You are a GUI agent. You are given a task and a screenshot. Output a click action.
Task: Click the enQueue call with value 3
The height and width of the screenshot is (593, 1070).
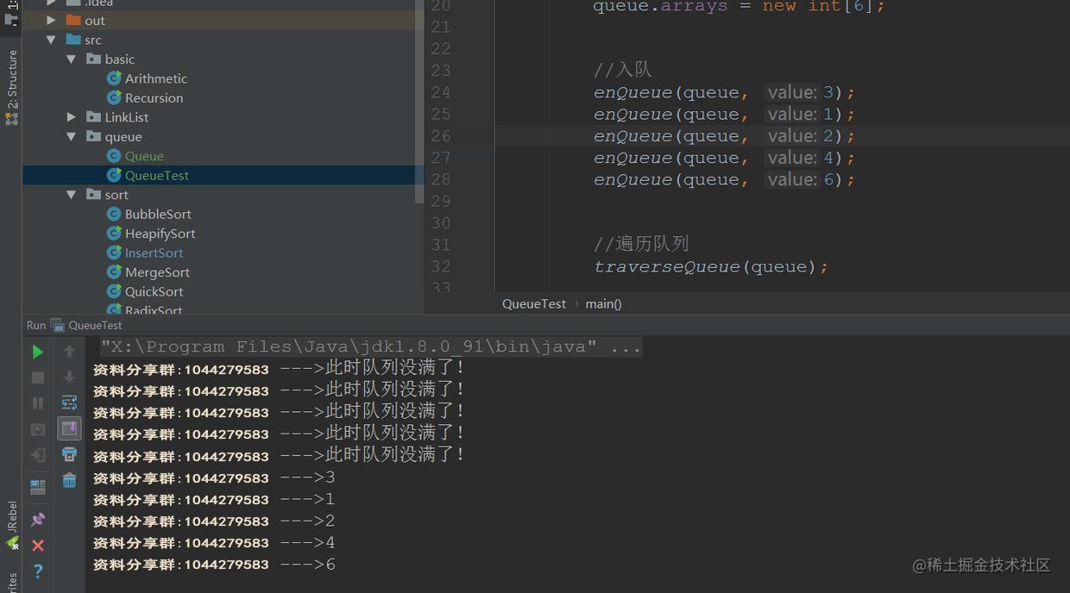[x=724, y=92]
